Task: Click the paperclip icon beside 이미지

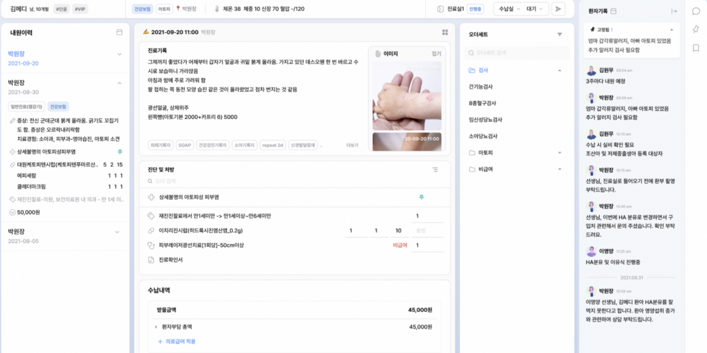Action: pos(378,54)
